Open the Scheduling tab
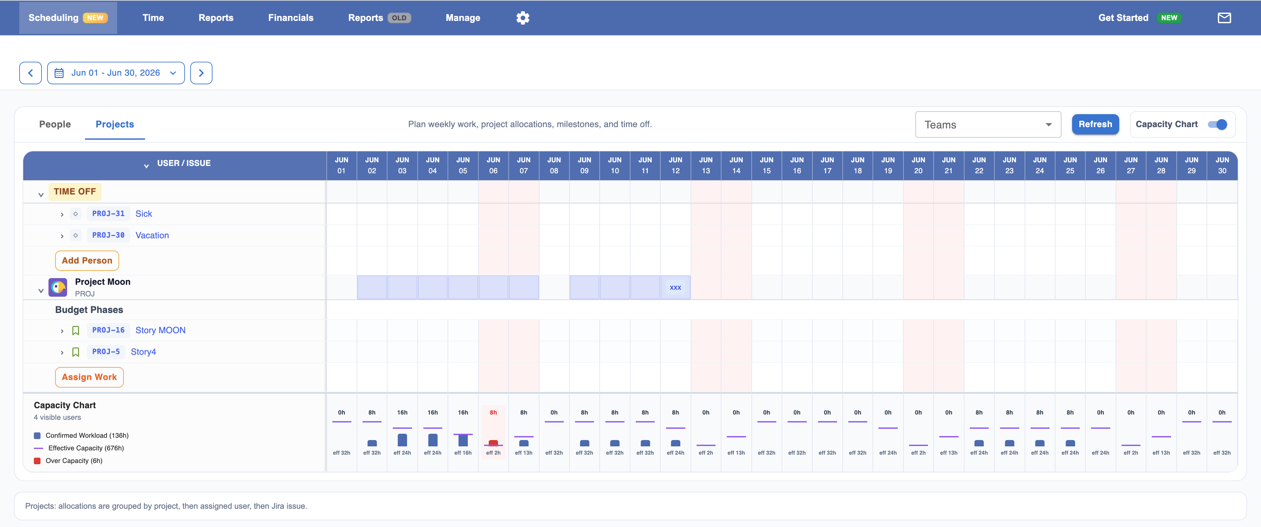 pyautogui.click(x=68, y=18)
